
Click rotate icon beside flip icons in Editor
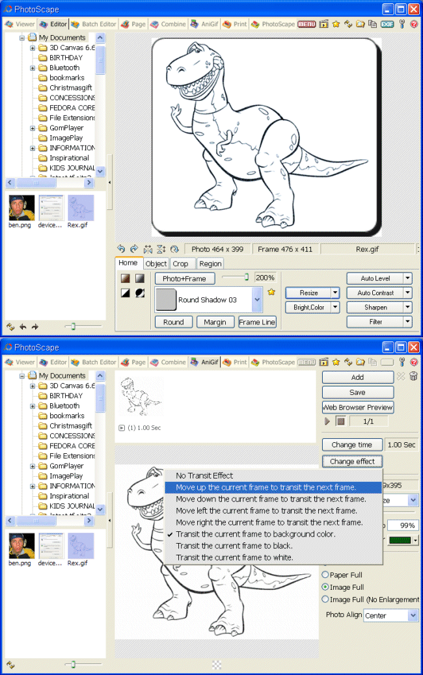[x=174, y=249]
